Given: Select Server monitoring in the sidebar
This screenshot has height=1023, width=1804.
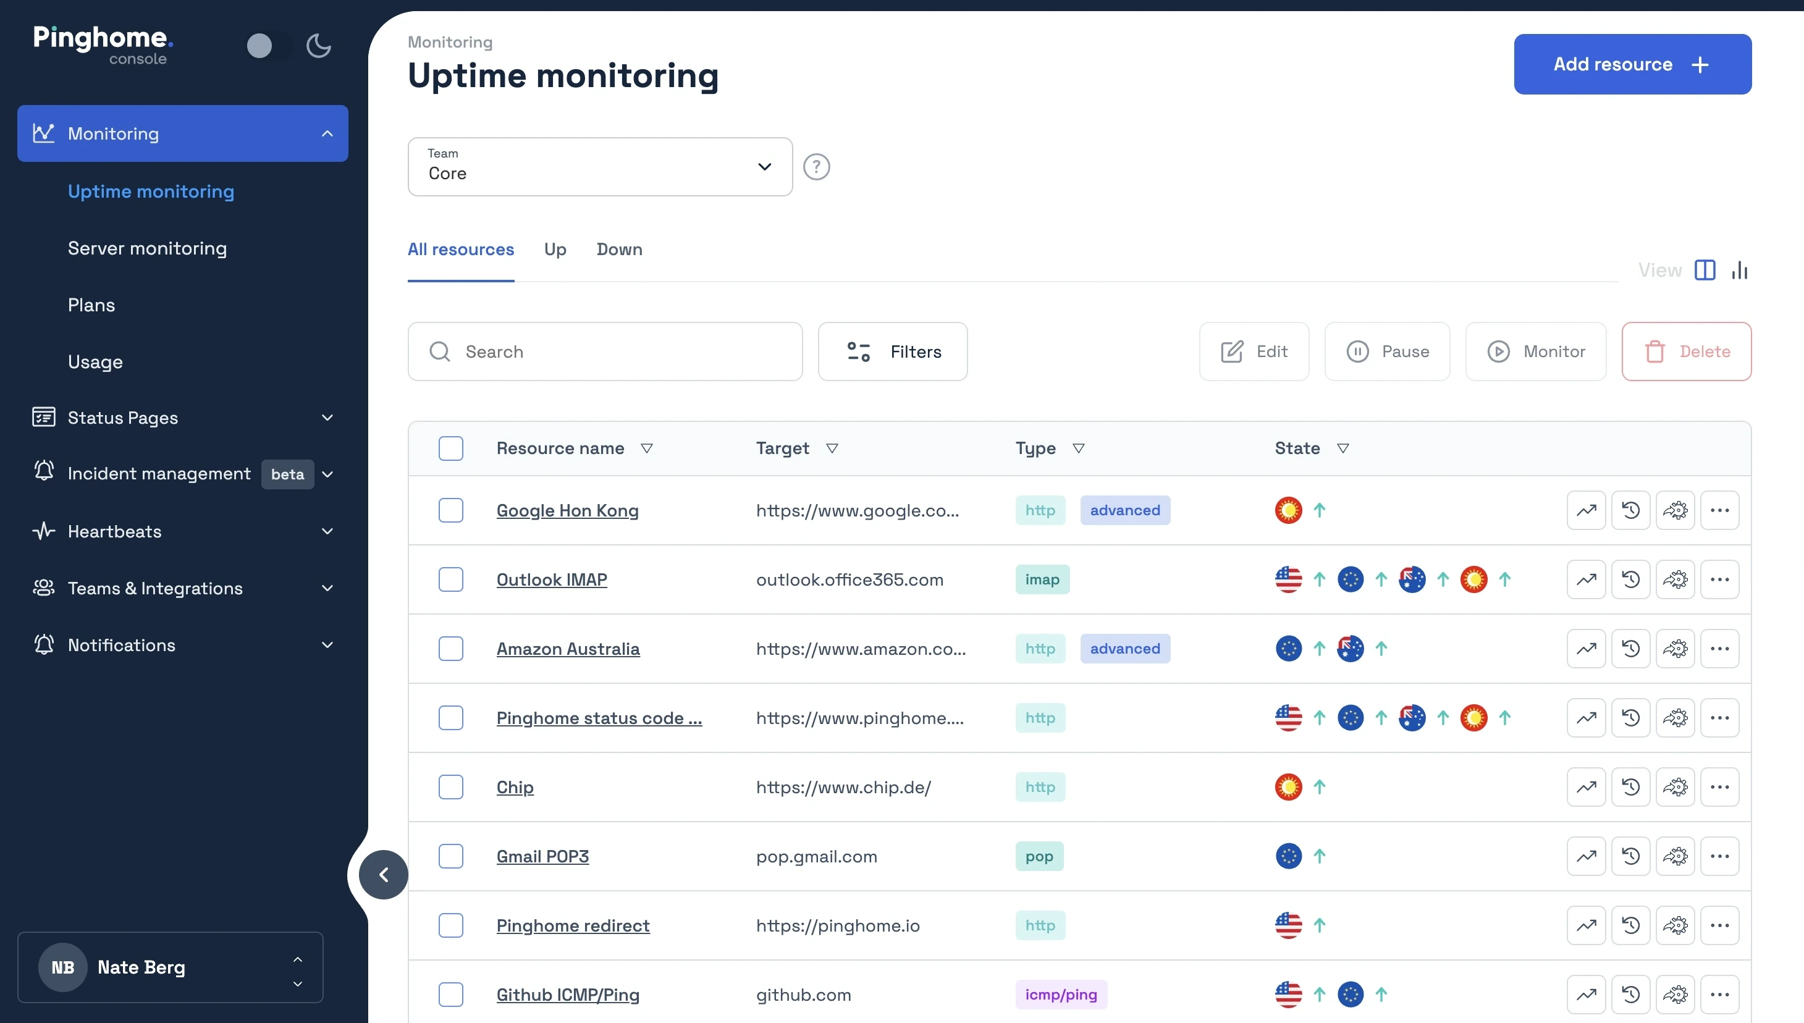Looking at the screenshot, I should pyautogui.click(x=147, y=248).
